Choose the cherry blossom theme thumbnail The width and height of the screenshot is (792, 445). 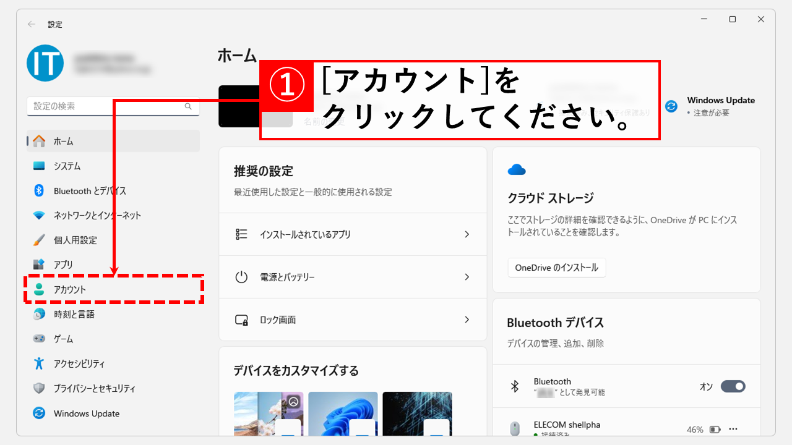[269, 413]
